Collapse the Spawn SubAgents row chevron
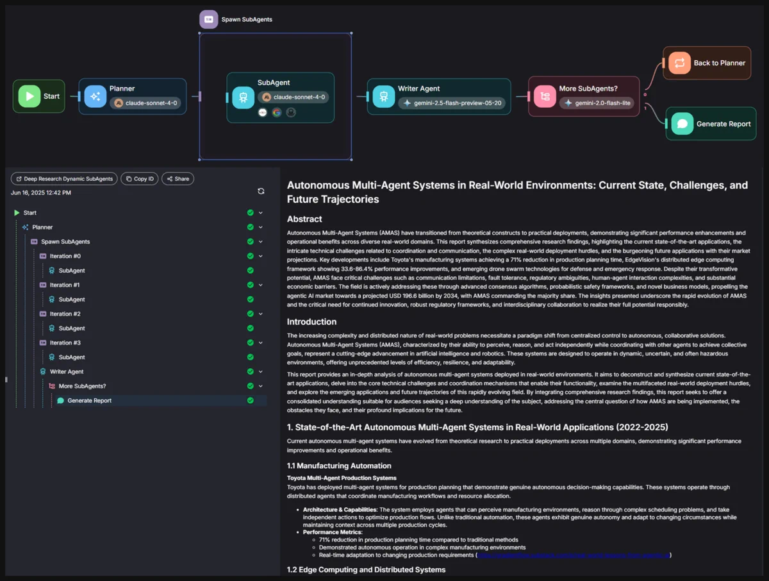769x581 pixels. 261,242
